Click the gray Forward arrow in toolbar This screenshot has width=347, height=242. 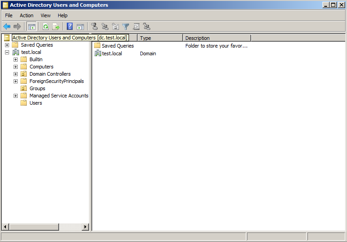click(17, 27)
